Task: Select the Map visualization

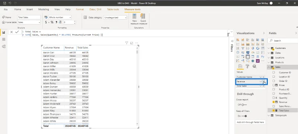Action: pyautogui.click(x=238, y=52)
